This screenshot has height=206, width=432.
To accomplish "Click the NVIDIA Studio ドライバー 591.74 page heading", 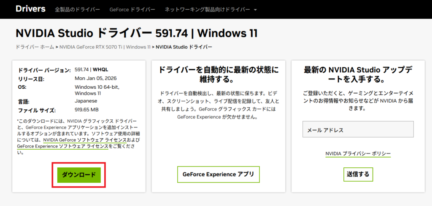I will 136,33.
